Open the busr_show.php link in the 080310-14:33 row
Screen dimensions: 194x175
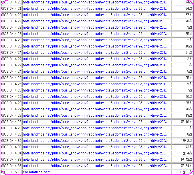click(96, 160)
